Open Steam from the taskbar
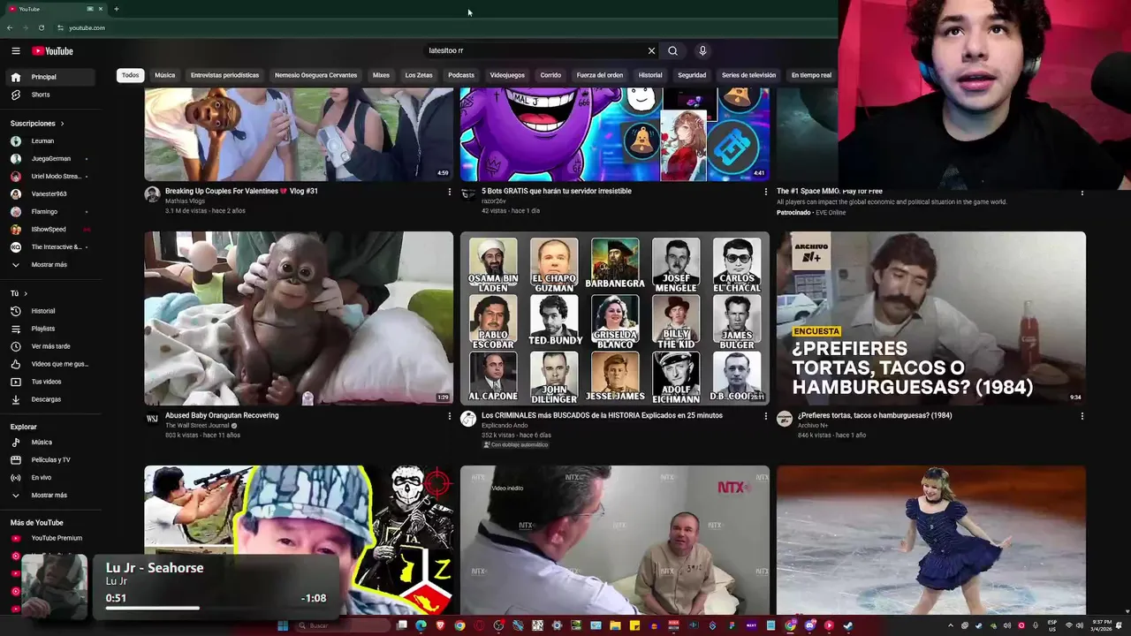The width and height of the screenshot is (1131, 636). coord(848,625)
